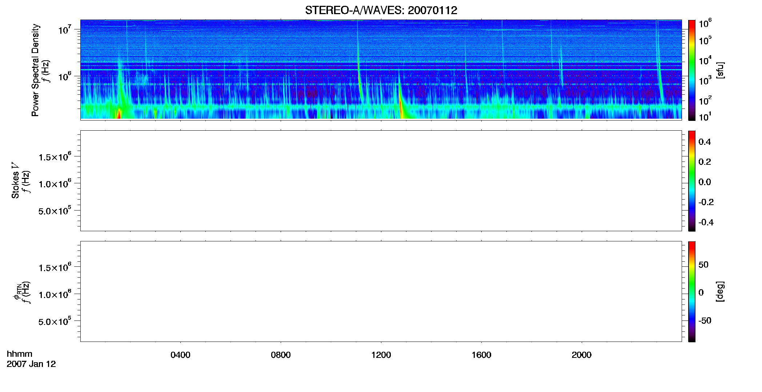Click the burst near 2300 in spectrogram
762x392 pixels.
point(659,65)
